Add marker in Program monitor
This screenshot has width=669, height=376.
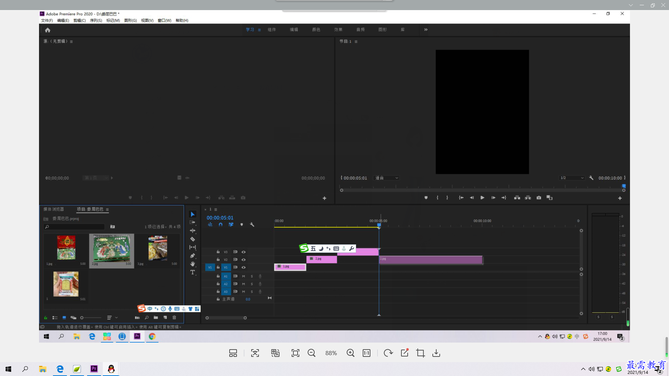(x=426, y=198)
